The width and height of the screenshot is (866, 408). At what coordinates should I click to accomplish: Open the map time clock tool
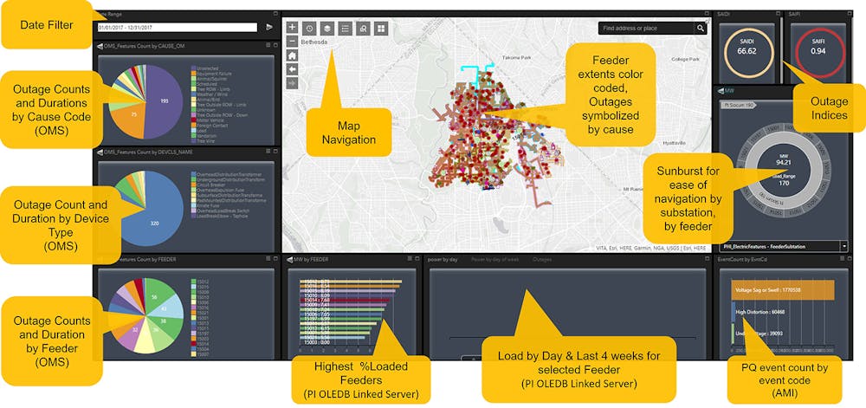pos(310,29)
